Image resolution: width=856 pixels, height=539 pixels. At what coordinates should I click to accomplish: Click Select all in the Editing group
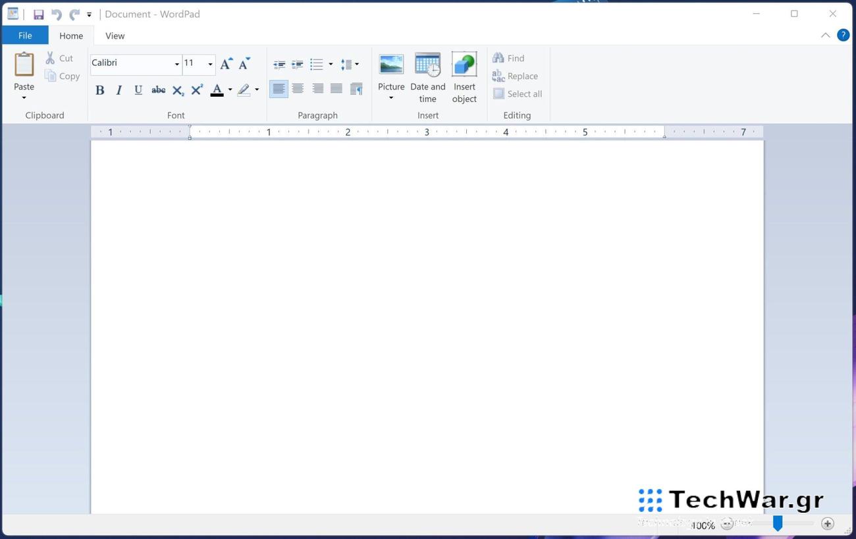[x=518, y=93]
